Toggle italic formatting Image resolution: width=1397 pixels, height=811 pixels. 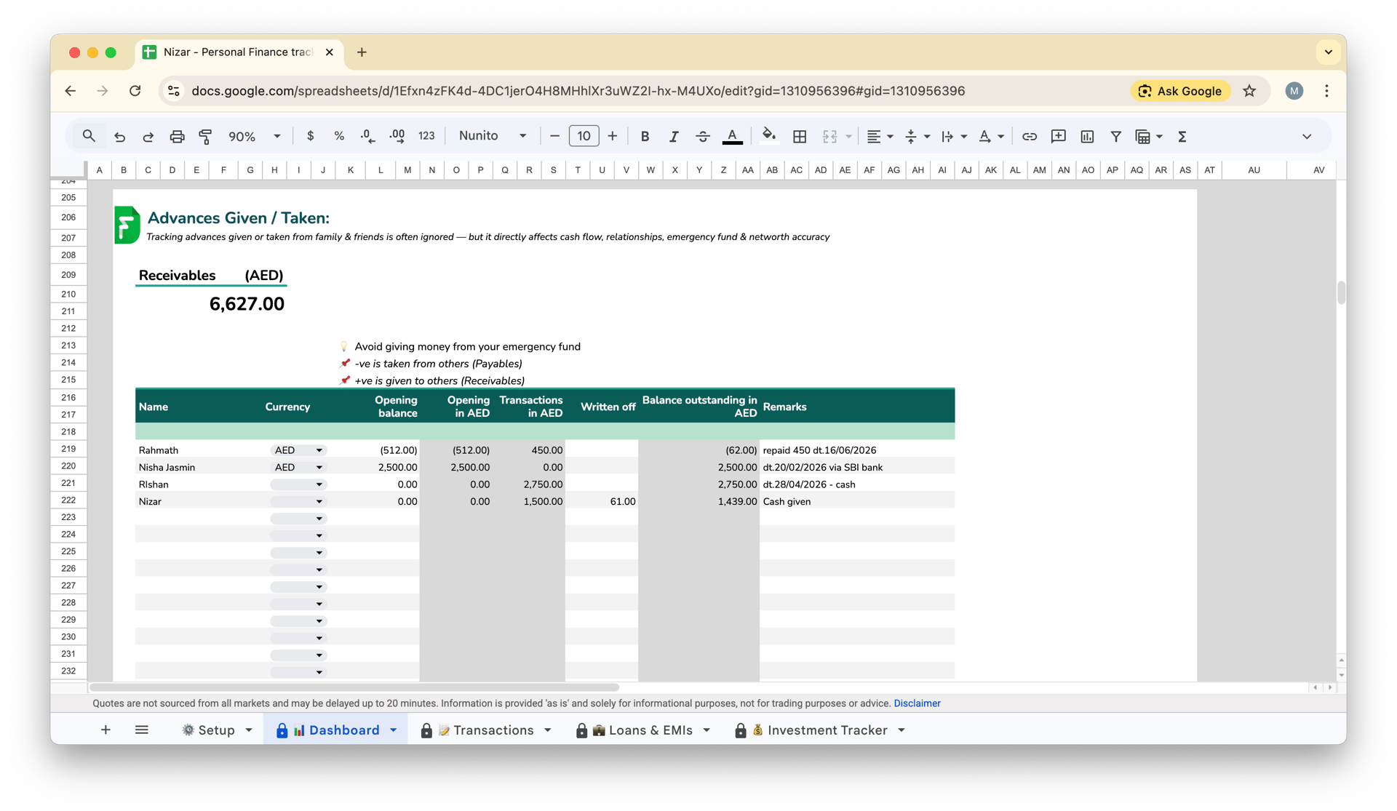[x=674, y=136]
